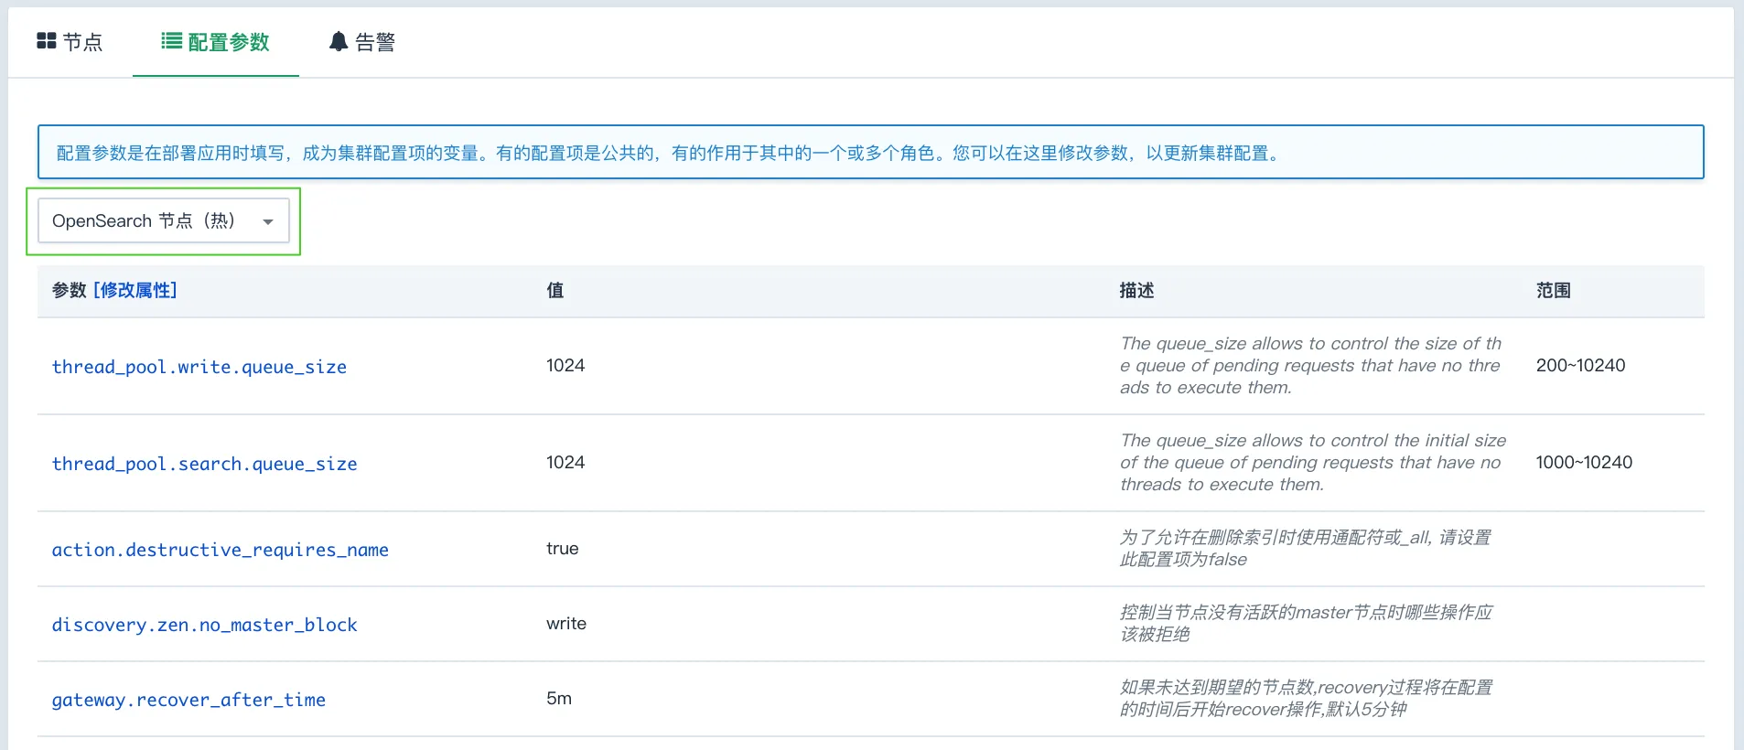Click description 控制当节点没有活跃的master节点
The height and width of the screenshot is (750, 1744).
[1307, 624]
